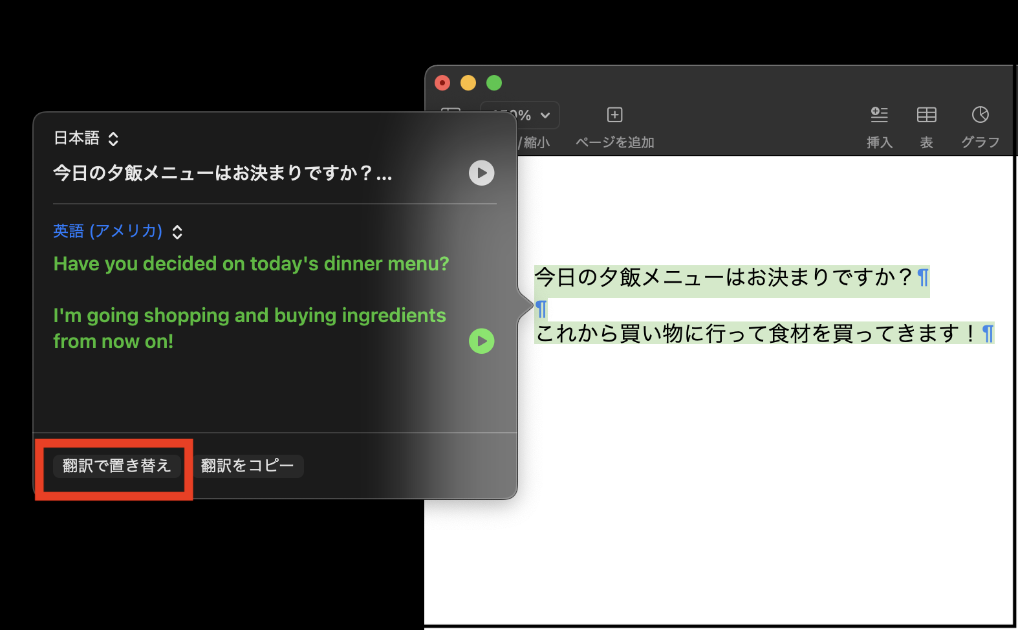Image resolution: width=1018 pixels, height=630 pixels.
Task: Play the Japanese source text audio
Action: point(481,173)
